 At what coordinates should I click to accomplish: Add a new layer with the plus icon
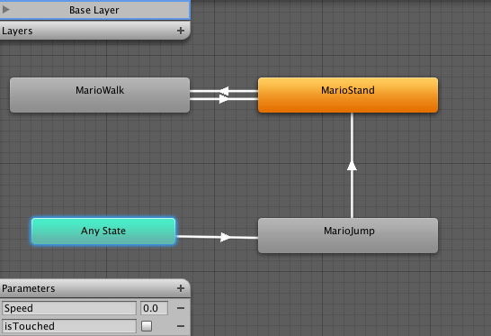(181, 31)
